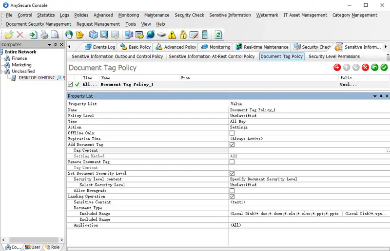Enable the Allow Downgrade checkbox

pos(232,191)
